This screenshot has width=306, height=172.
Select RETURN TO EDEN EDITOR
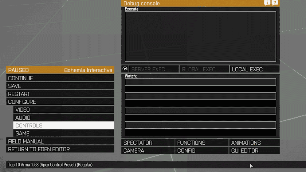click(60, 149)
